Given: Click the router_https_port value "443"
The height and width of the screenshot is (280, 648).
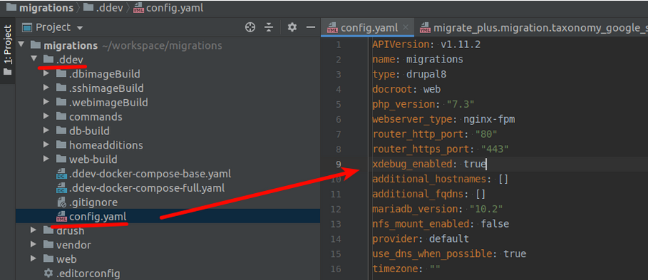Looking at the screenshot, I should click(495, 149).
